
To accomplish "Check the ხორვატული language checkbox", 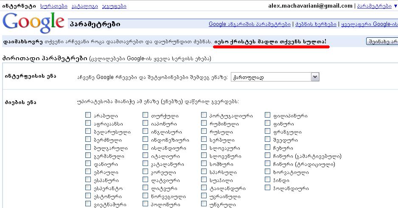I will (x=268, y=171).
